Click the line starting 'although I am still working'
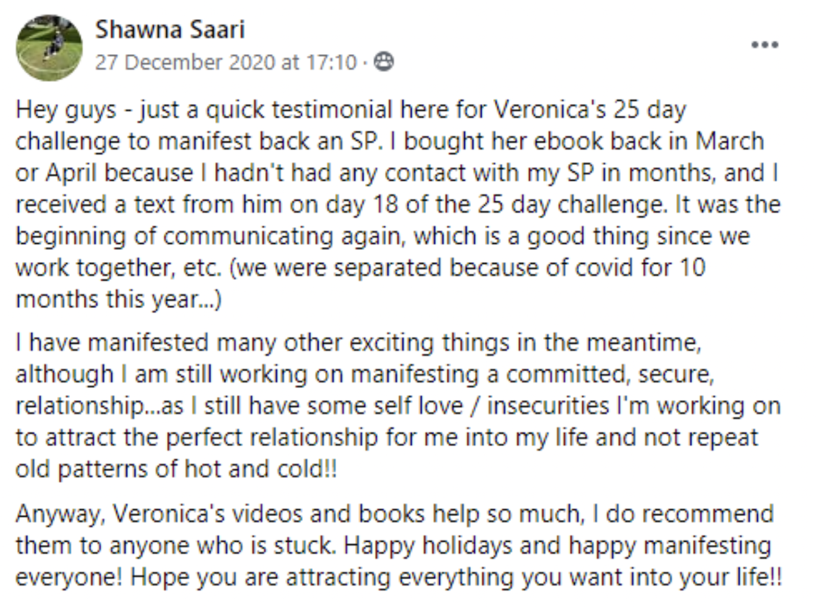The image size is (816, 607). pyautogui.click(x=365, y=374)
